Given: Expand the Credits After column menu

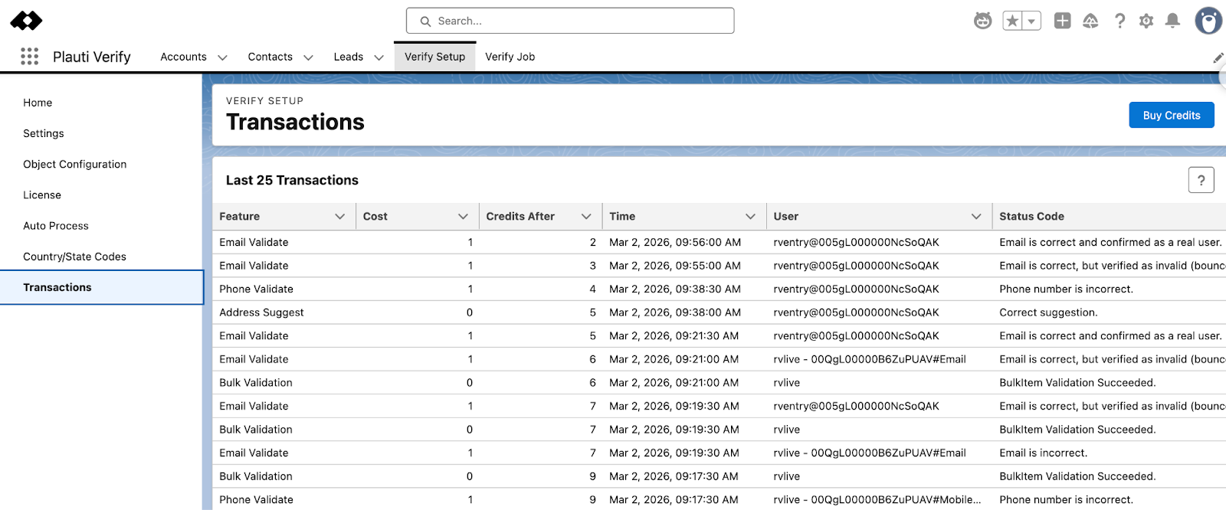Looking at the screenshot, I should (x=586, y=217).
